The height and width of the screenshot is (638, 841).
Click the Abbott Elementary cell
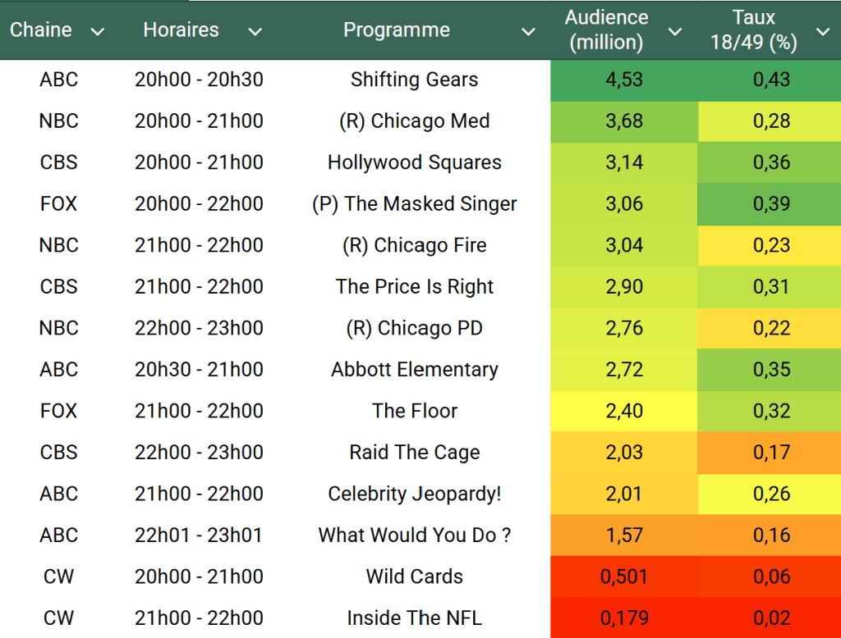click(414, 369)
